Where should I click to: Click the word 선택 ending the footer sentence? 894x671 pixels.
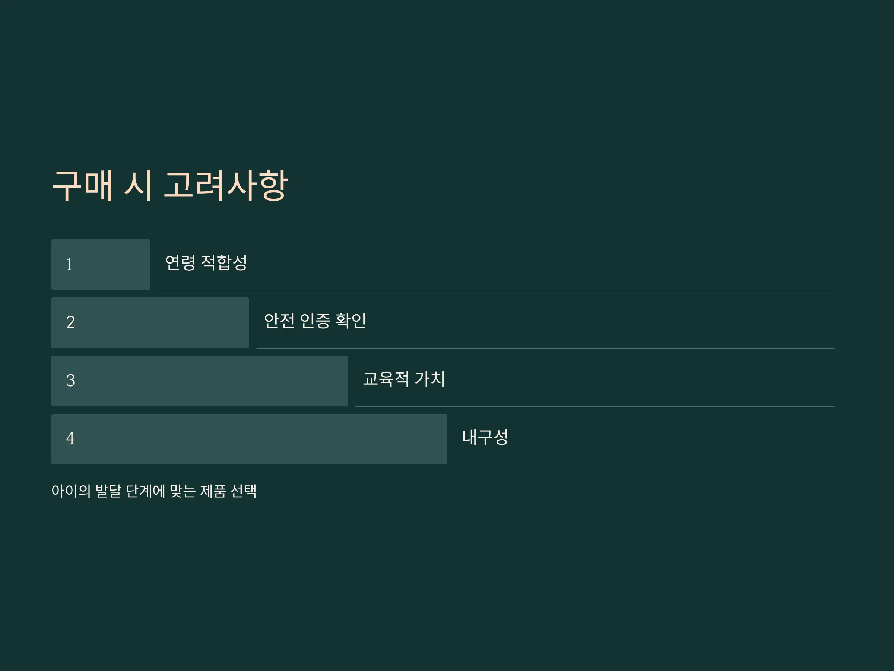point(243,491)
